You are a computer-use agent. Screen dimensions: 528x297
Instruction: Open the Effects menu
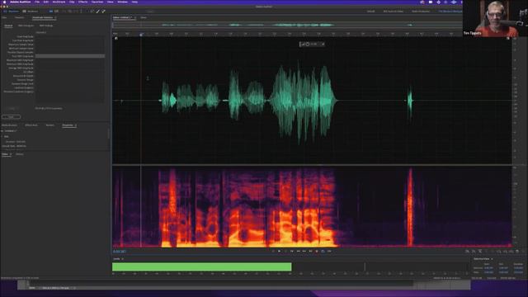click(82, 2)
